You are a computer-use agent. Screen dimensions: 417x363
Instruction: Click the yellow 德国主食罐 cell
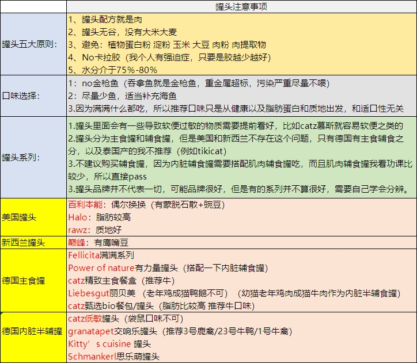point(33,281)
